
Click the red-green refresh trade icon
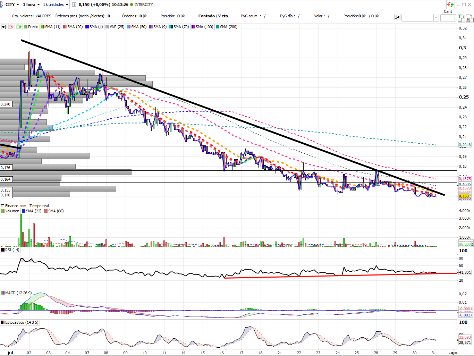coord(450,5)
